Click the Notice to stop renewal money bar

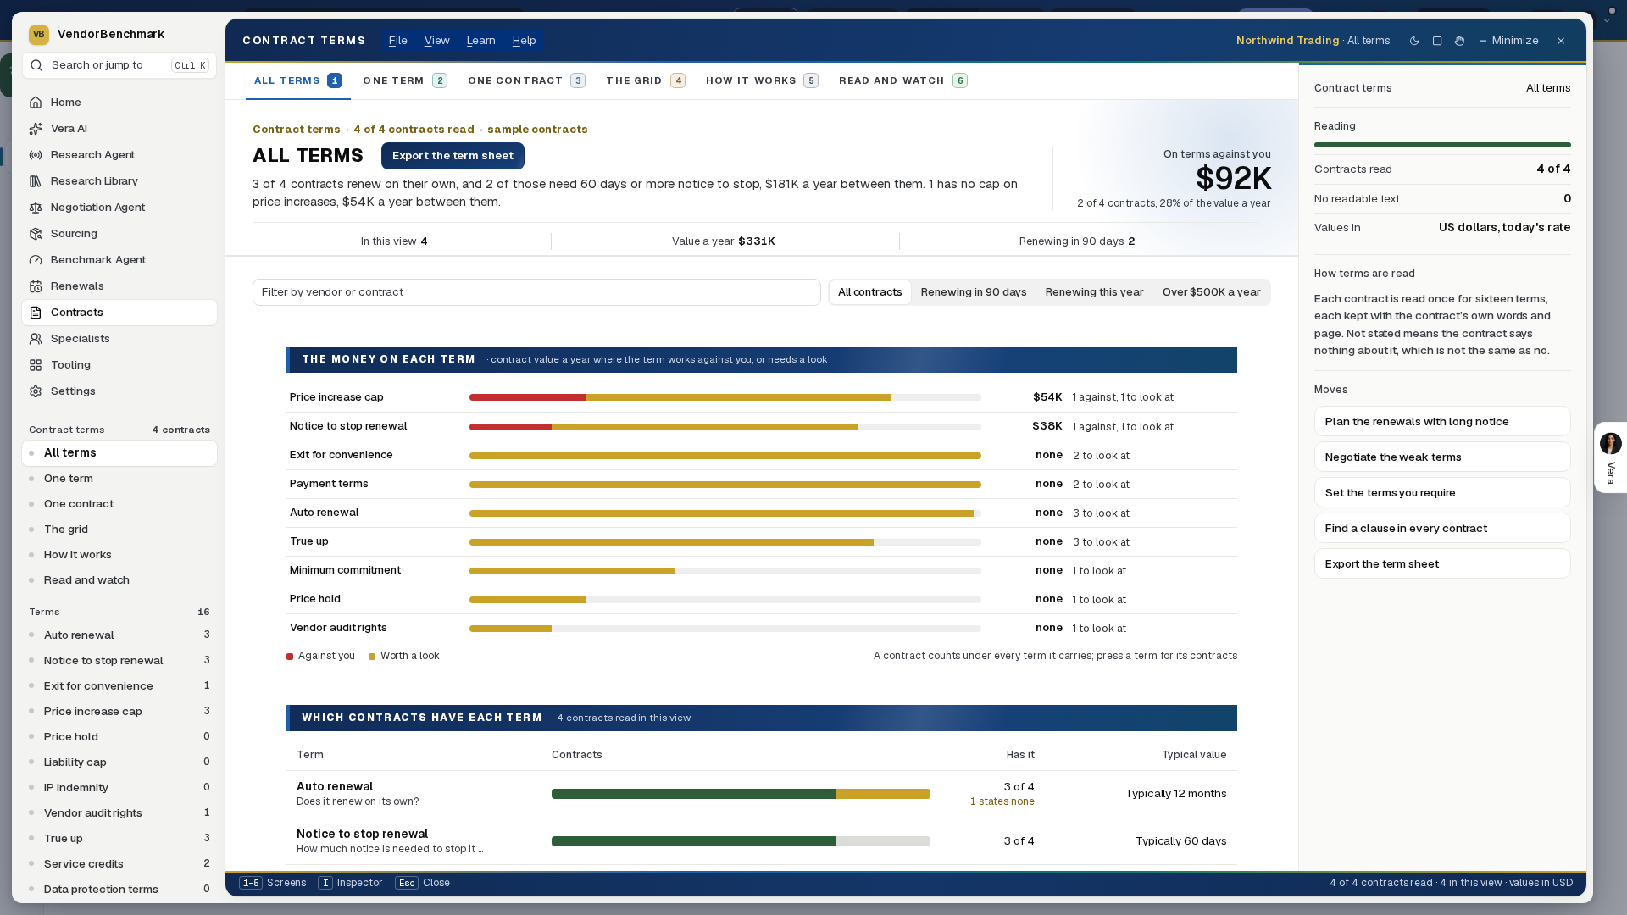725,427
